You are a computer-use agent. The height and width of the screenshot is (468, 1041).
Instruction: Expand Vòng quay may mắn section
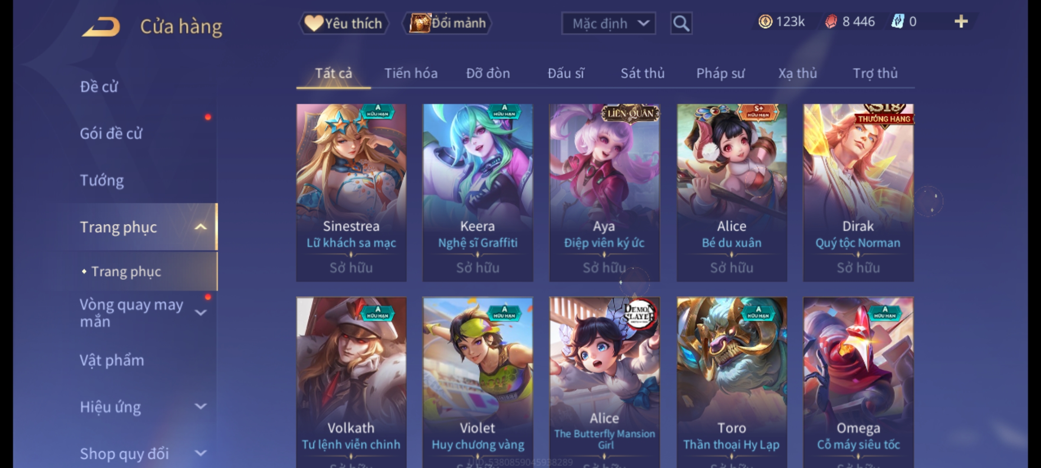200,313
